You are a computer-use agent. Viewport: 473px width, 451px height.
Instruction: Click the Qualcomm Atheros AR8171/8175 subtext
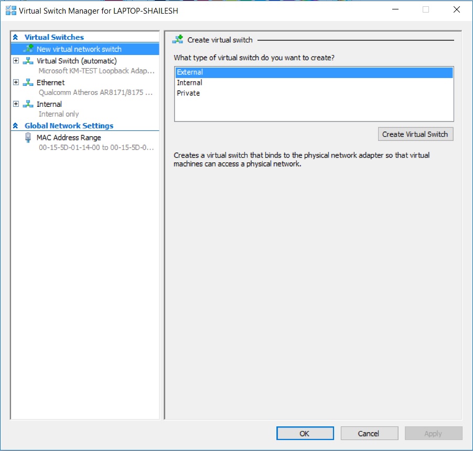[95, 93]
